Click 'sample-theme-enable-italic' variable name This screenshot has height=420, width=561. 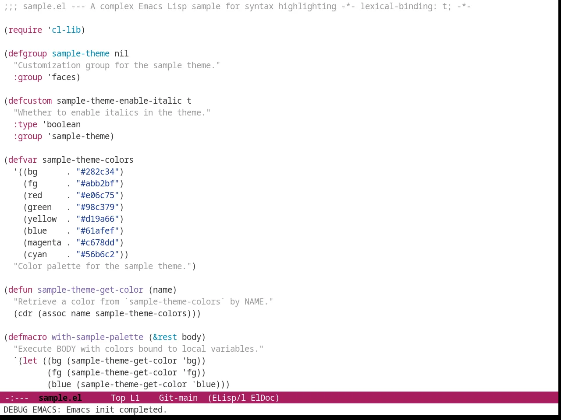point(119,101)
